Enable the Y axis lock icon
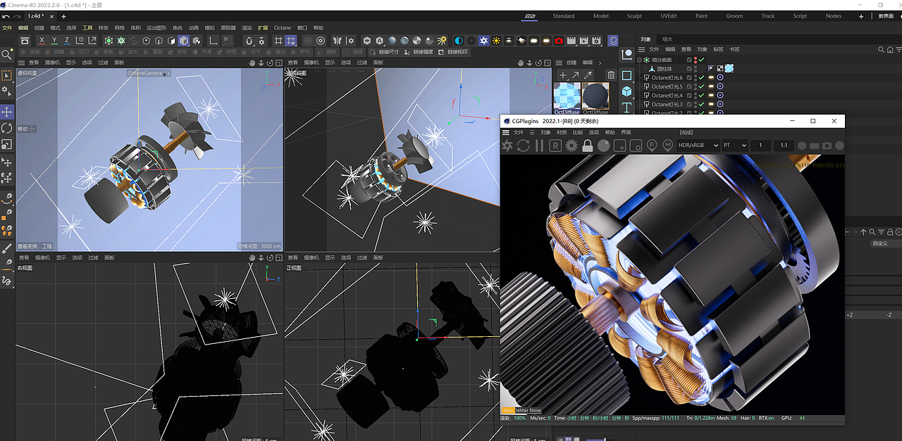902x441 pixels. [x=54, y=41]
